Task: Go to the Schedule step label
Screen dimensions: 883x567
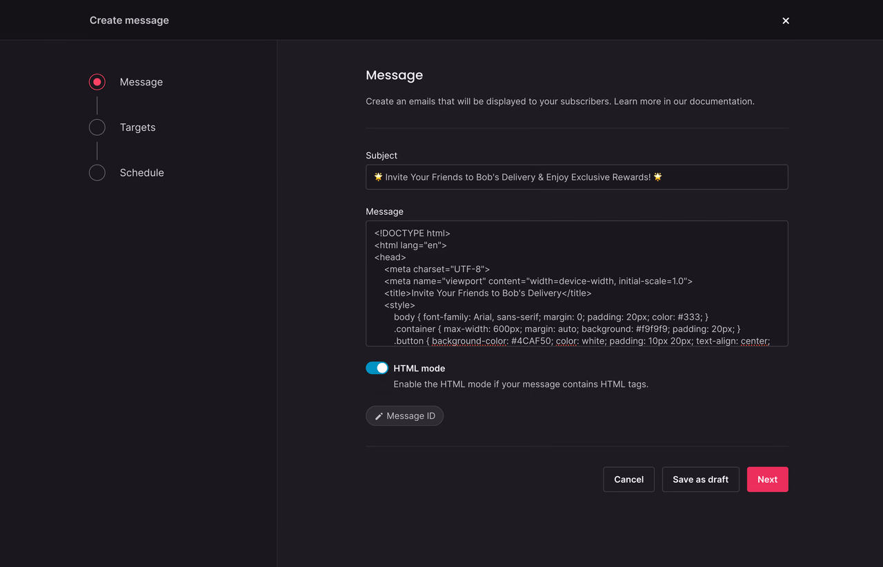Action: pyautogui.click(x=142, y=173)
